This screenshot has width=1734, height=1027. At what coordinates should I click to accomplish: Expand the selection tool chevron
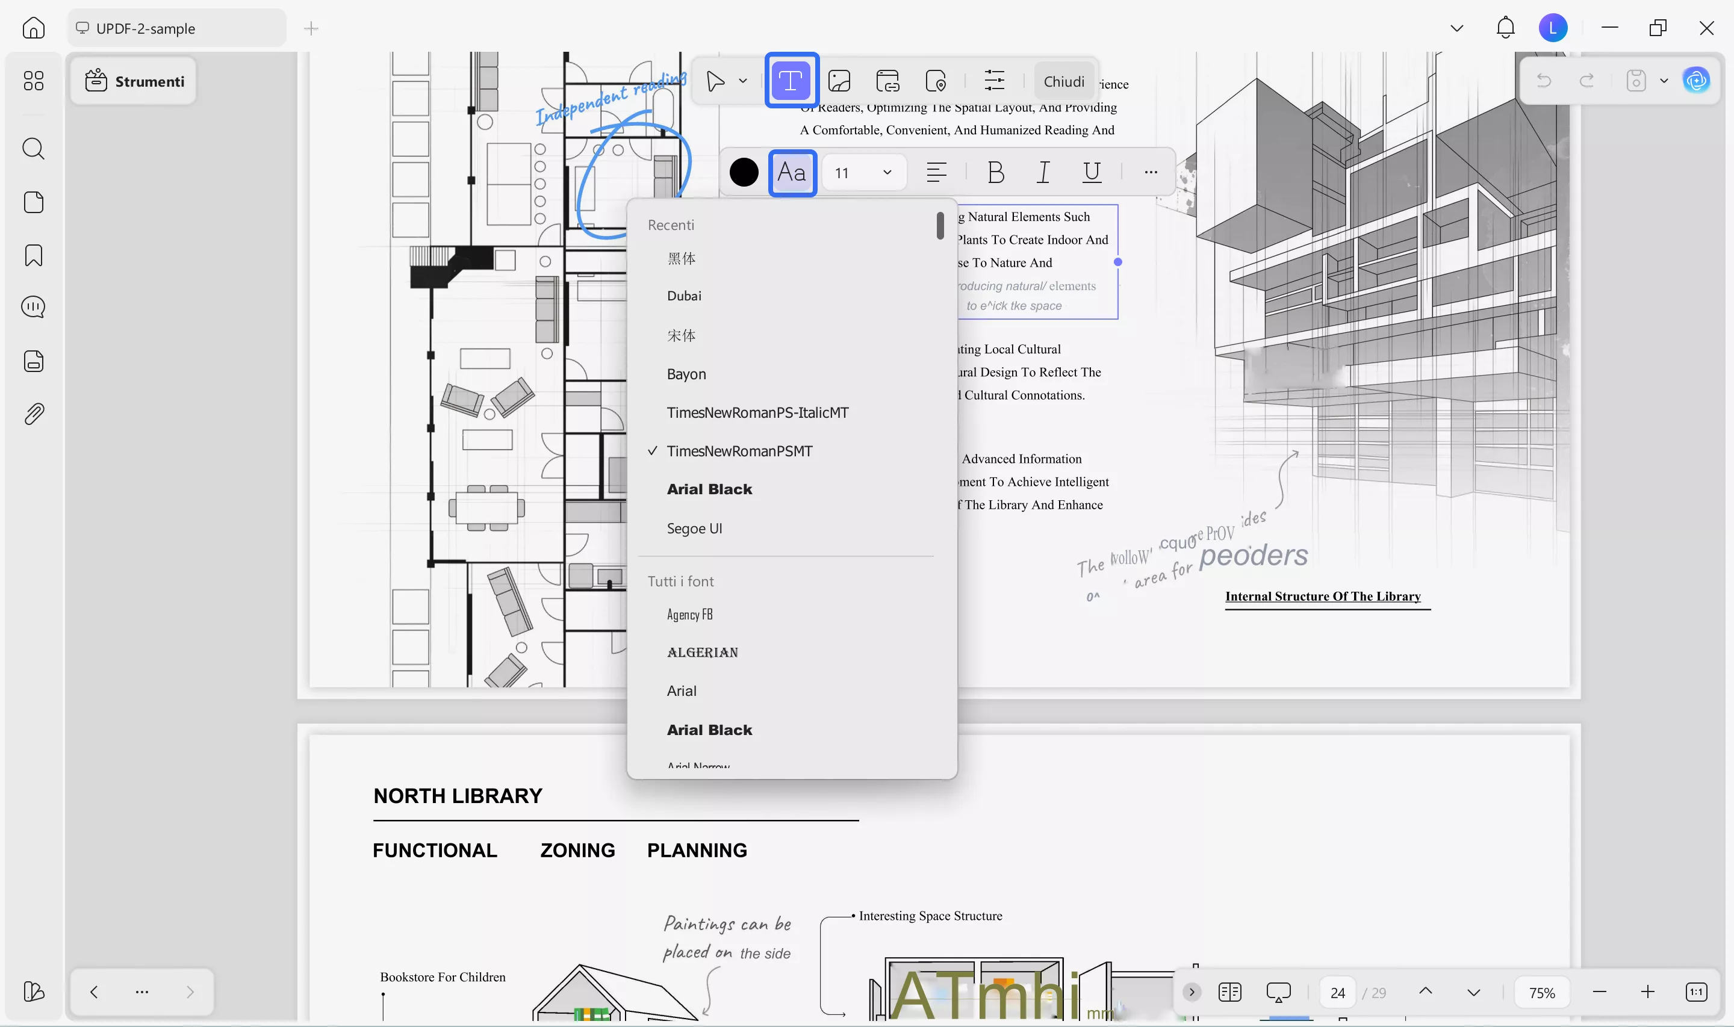pyautogui.click(x=743, y=80)
